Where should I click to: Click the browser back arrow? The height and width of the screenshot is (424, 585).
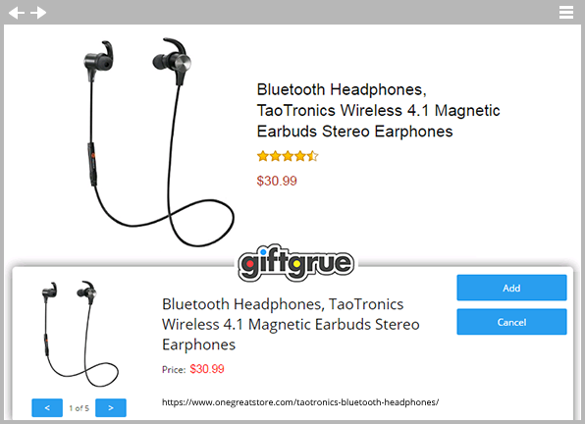point(17,13)
